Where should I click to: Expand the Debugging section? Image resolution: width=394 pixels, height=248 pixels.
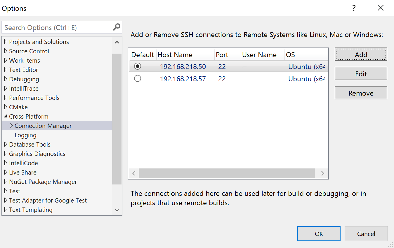click(x=6, y=79)
